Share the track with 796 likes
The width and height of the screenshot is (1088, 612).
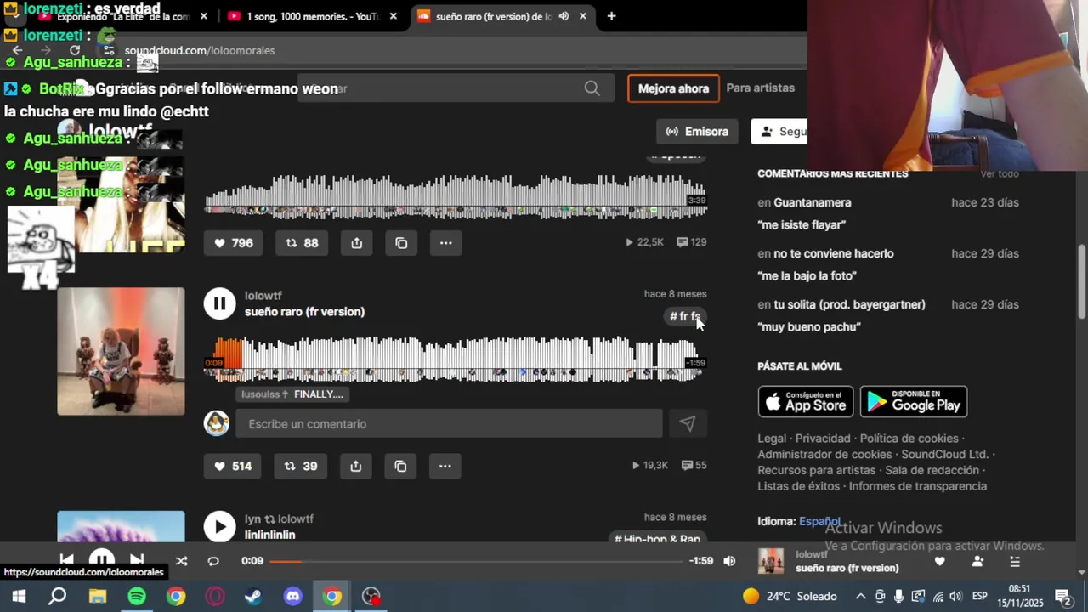click(x=357, y=243)
